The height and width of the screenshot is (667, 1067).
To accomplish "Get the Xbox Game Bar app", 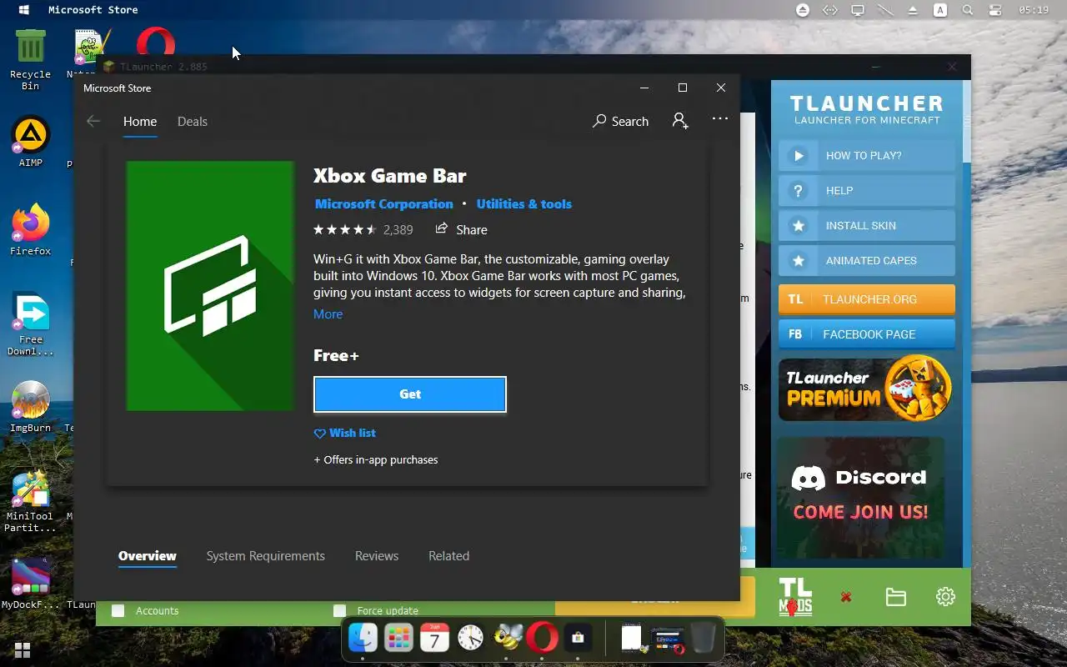I will (x=410, y=394).
